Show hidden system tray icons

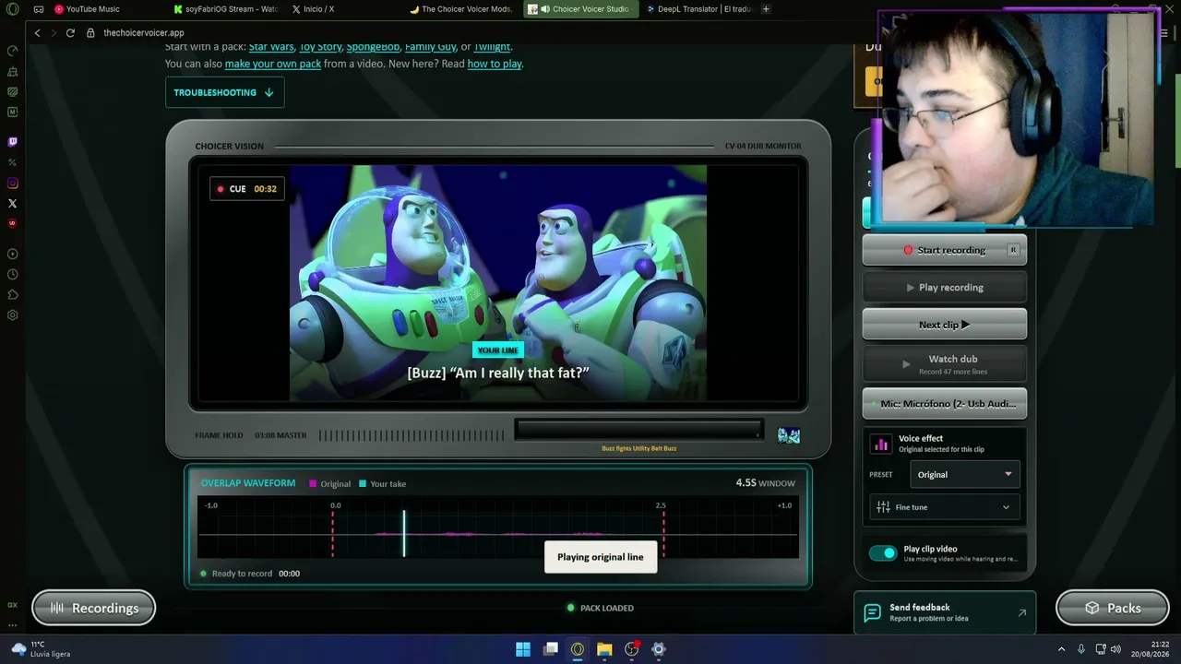pyautogui.click(x=1061, y=649)
